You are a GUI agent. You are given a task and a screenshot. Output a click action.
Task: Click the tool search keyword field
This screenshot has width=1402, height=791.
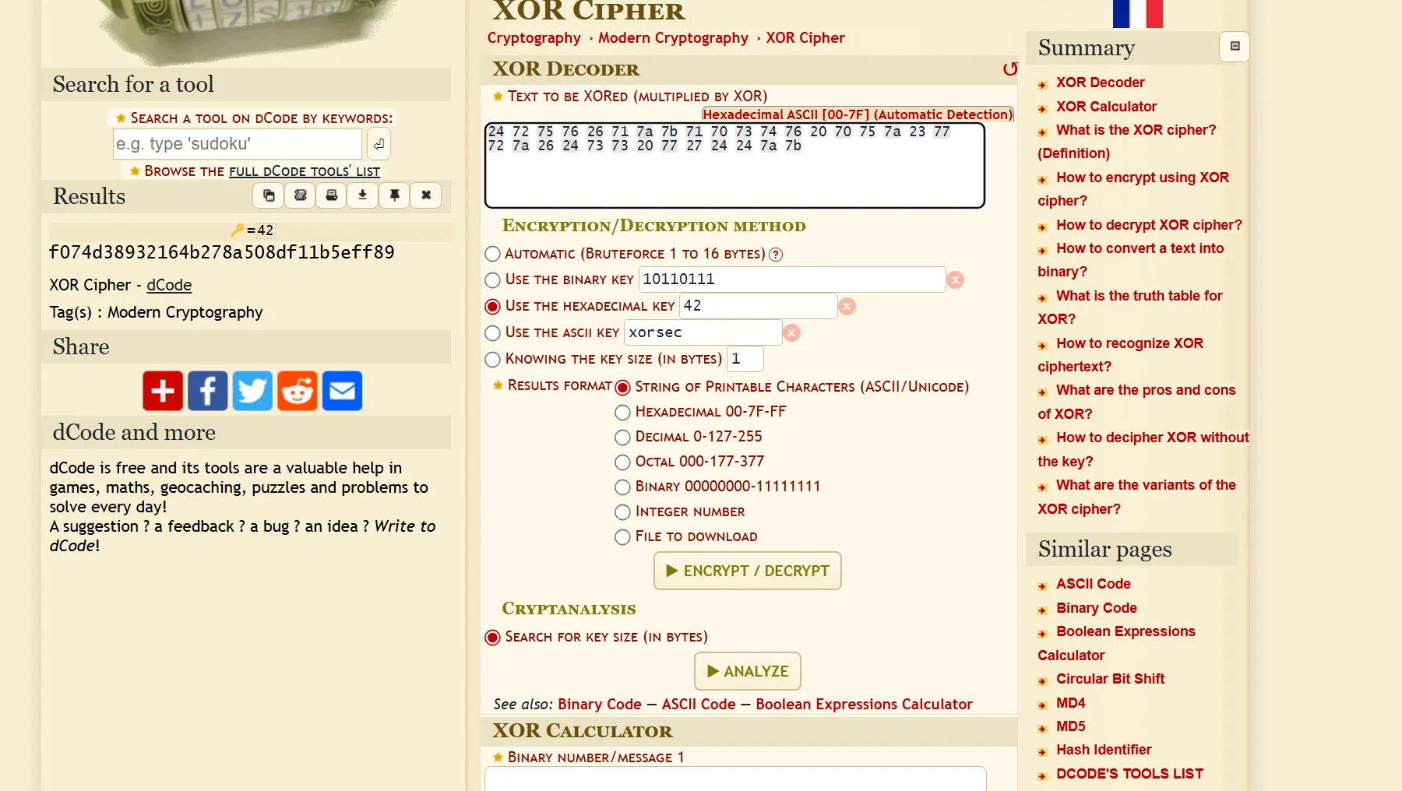click(237, 144)
